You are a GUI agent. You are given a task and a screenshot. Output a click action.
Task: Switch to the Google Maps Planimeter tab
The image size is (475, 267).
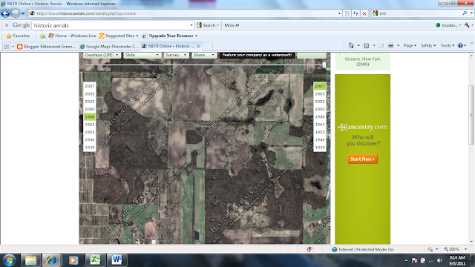[109, 46]
